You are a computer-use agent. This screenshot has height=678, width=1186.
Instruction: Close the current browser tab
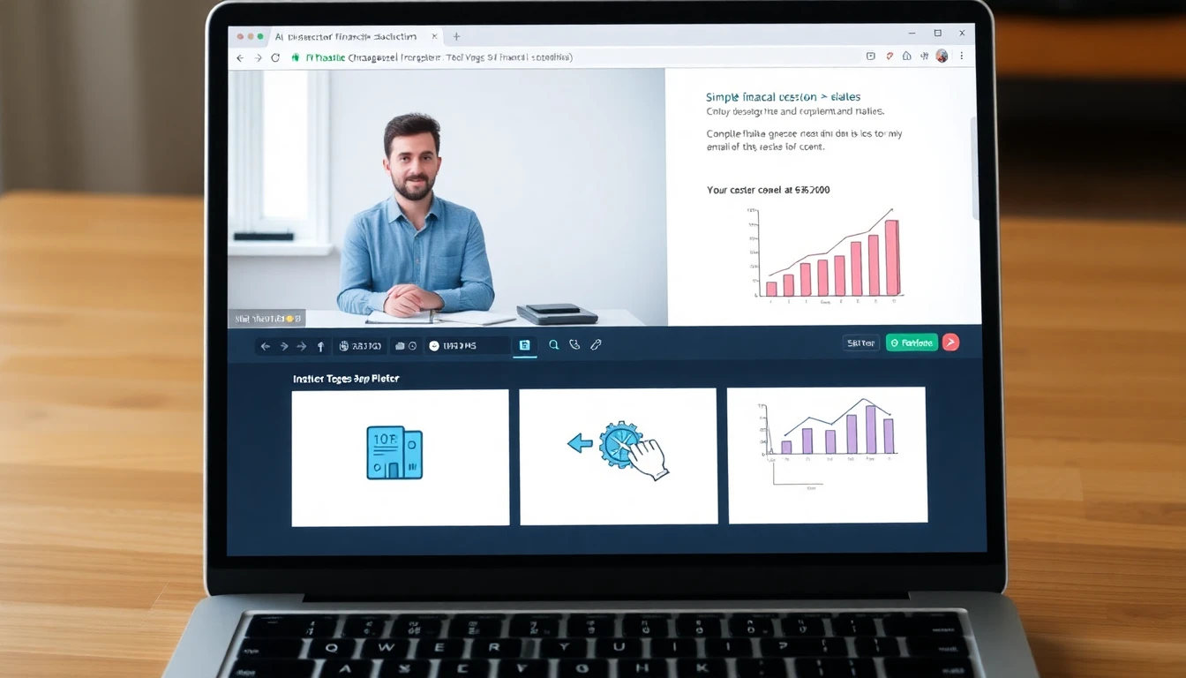pyautogui.click(x=434, y=36)
